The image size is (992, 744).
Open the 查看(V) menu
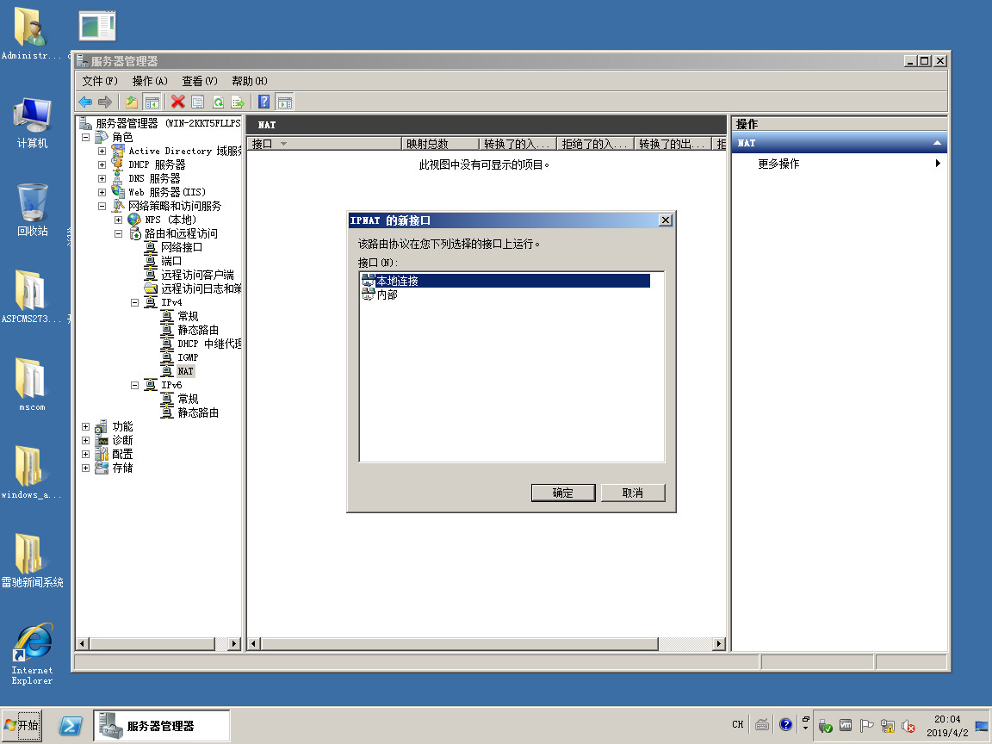click(x=199, y=81)
